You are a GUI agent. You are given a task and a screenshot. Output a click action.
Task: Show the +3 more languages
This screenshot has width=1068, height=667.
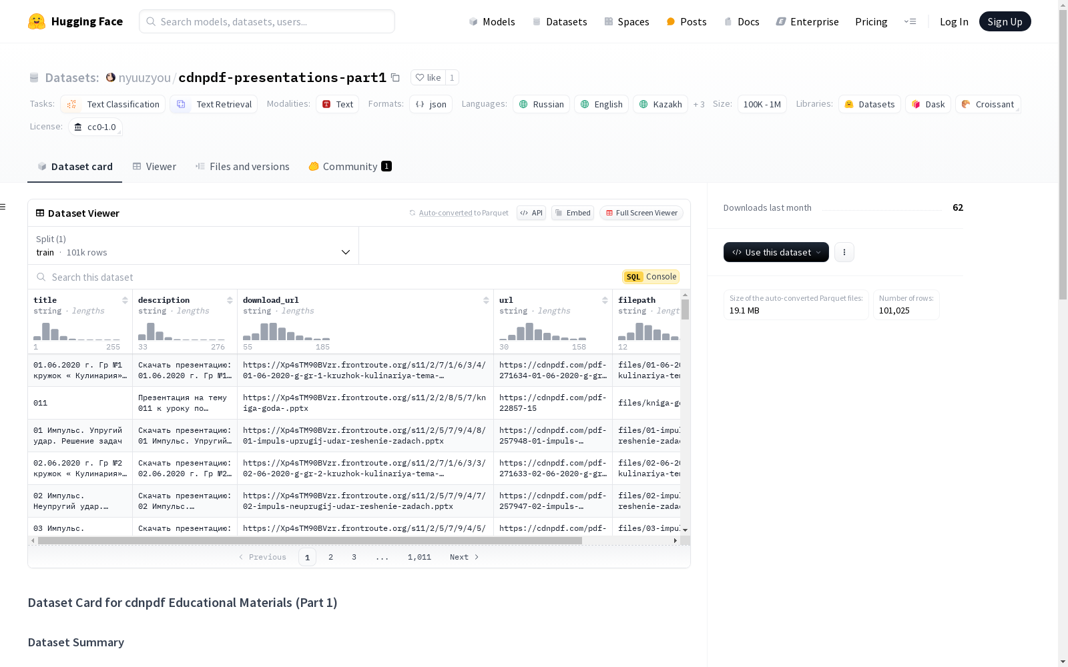699,104
